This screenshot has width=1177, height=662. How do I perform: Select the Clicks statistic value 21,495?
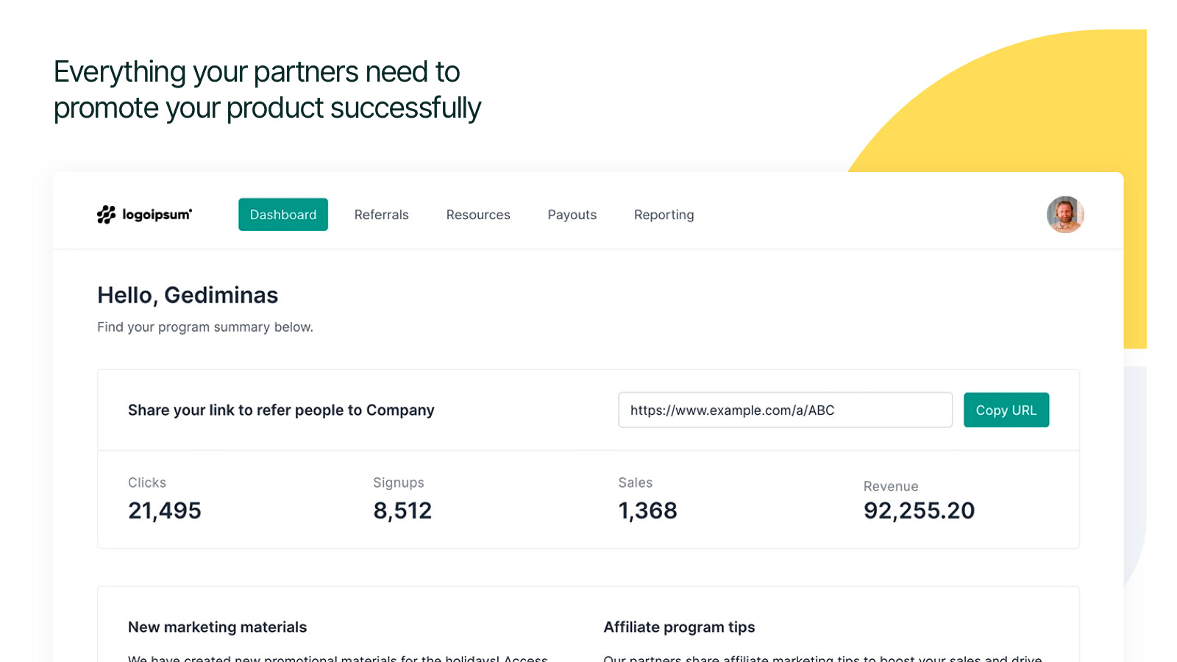coord(165,510)
